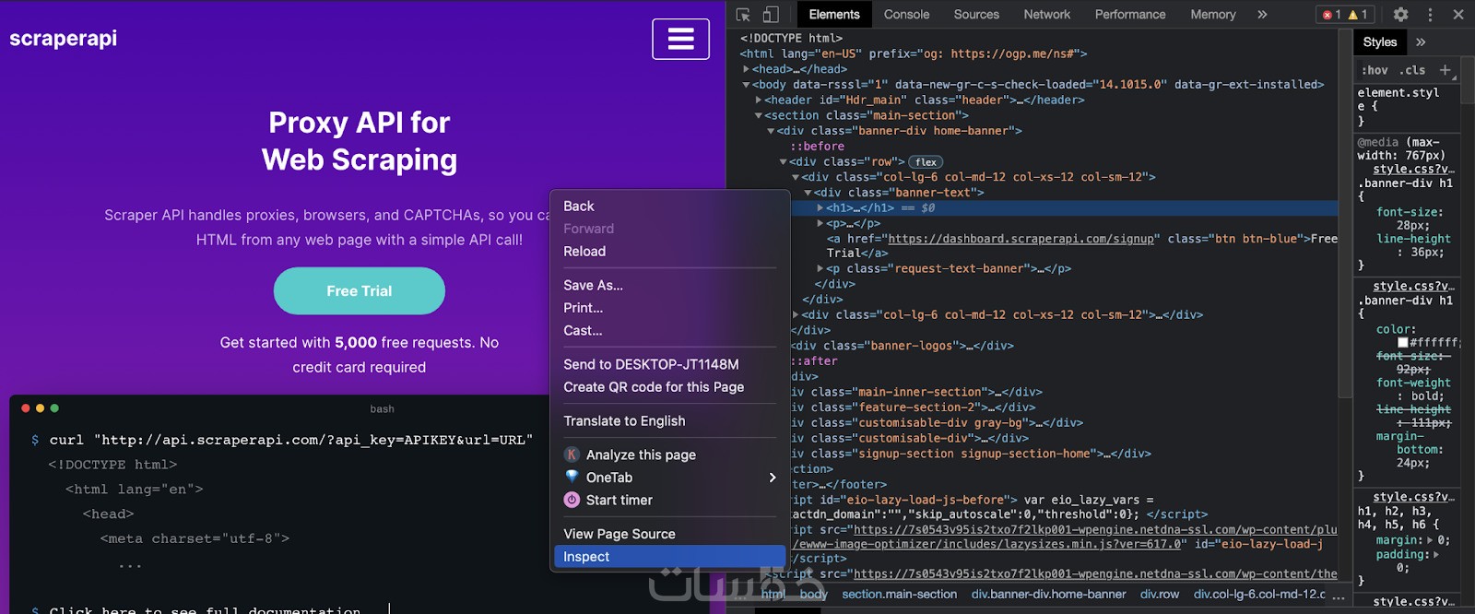The height and width of the screenshot is (614, 1475).
Task: Click the ::before pseudo-element row
Action: (x=817, y=147)
